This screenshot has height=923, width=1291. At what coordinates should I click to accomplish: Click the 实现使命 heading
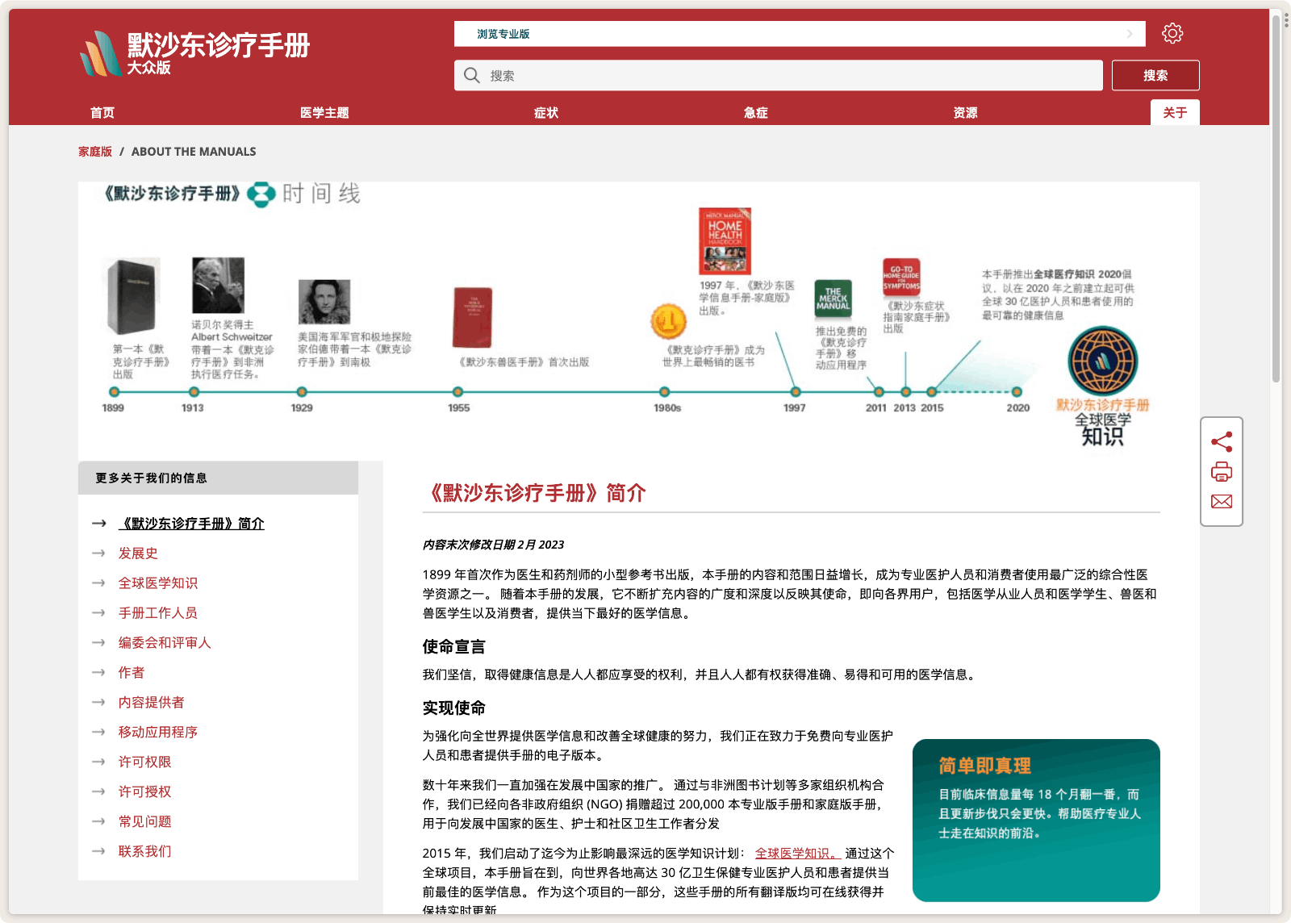(x=454, y=708)
